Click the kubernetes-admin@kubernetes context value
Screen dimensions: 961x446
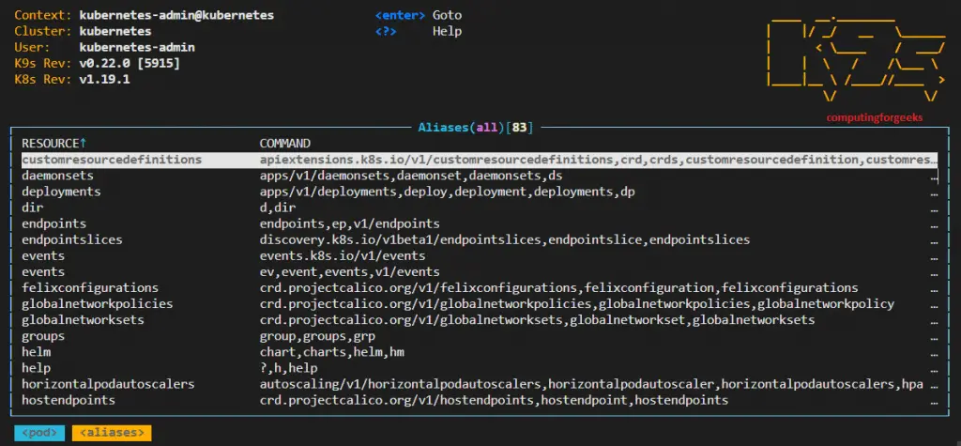coord(176,15)
